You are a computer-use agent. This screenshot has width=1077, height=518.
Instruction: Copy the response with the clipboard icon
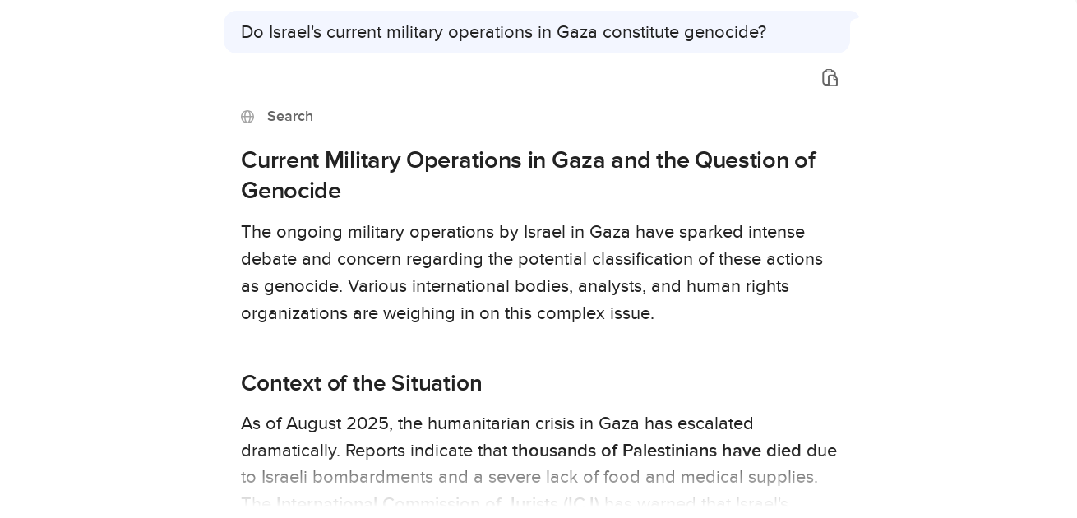[830, 78]
